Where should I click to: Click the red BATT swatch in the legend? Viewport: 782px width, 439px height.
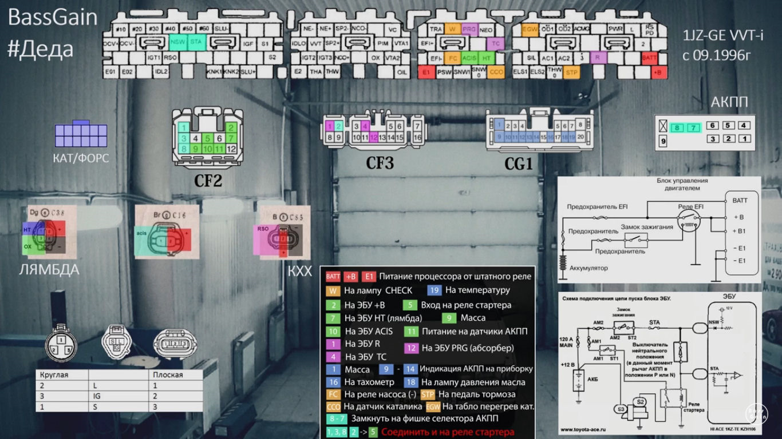click(x=333, y=277)
